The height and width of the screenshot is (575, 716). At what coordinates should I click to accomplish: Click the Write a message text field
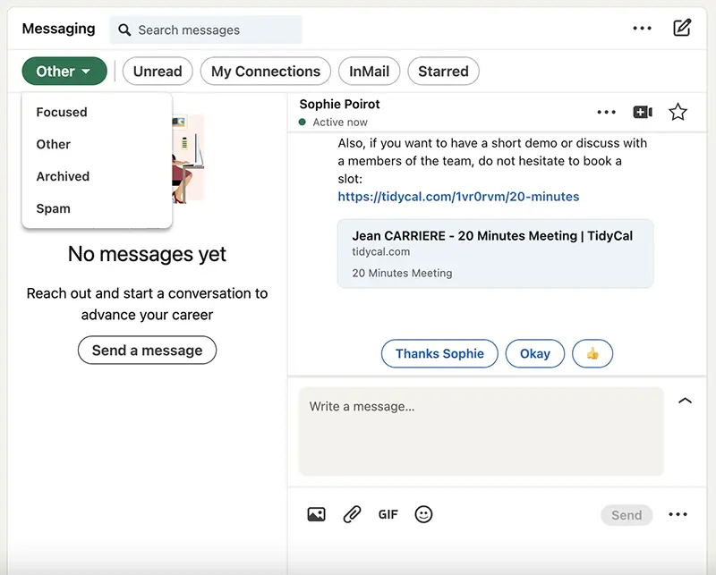click(x=481, y=430)
